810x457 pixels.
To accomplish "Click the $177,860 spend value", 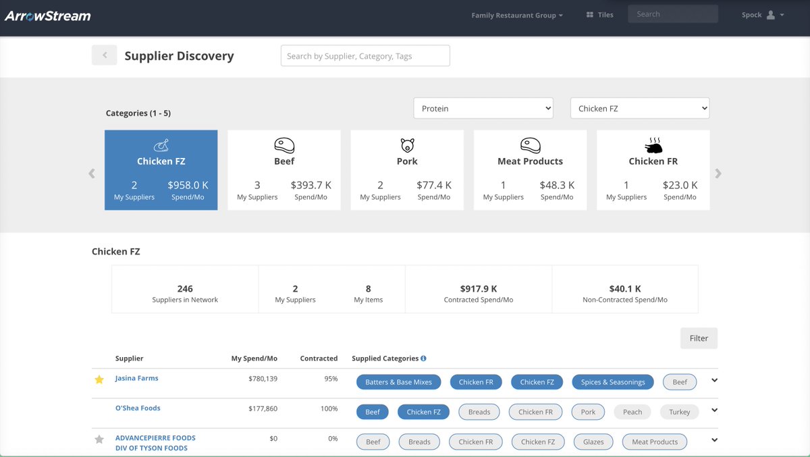I will pyautogui.click(x=263, y=408).
